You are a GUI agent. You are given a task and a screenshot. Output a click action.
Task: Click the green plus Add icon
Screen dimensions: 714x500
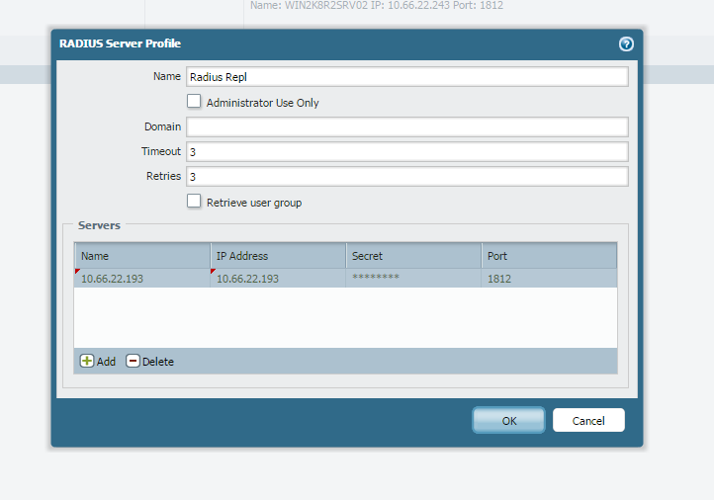86,361
